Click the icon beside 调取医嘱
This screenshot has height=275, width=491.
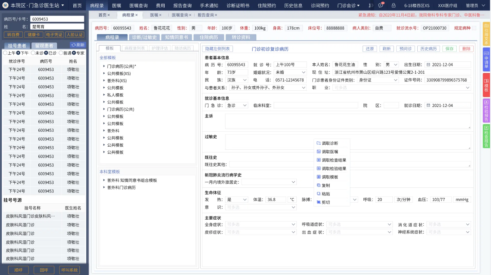coord(319,152)
